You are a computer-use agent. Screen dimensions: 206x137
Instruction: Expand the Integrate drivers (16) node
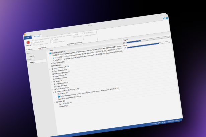point(50,76)
